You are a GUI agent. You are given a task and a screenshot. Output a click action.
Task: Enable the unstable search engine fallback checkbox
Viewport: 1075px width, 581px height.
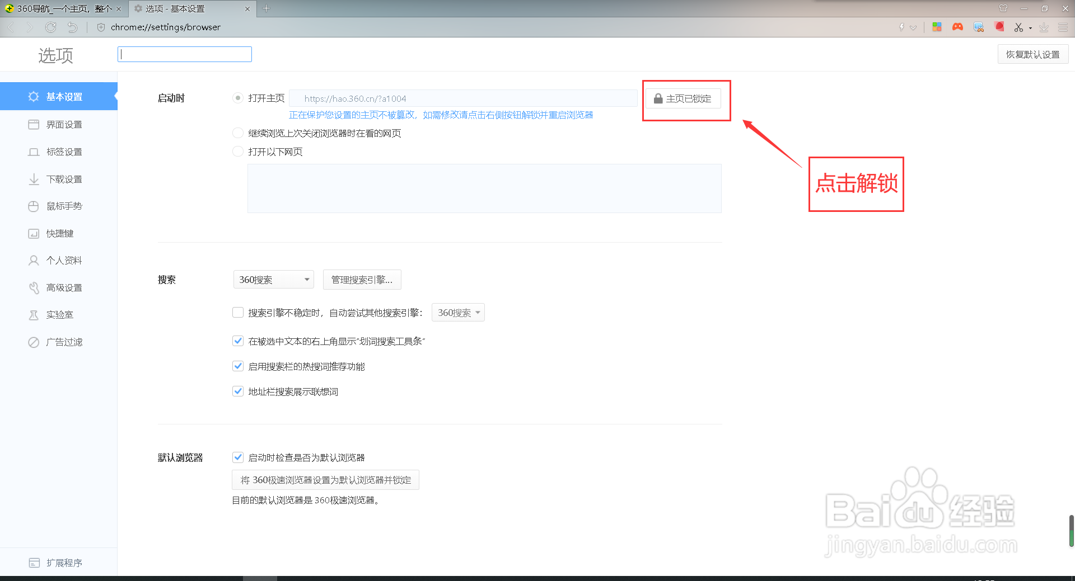point(238,313)
